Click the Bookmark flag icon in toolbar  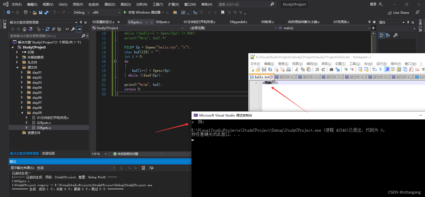pyautogui.click(x=223, y=12)
